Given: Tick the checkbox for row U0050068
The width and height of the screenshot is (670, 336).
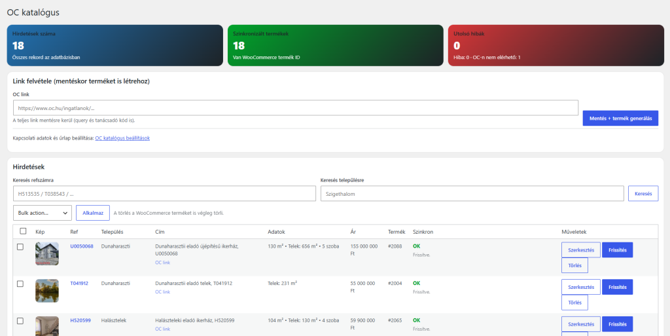Looking at the screenshot, I should [x=20, y=247].
